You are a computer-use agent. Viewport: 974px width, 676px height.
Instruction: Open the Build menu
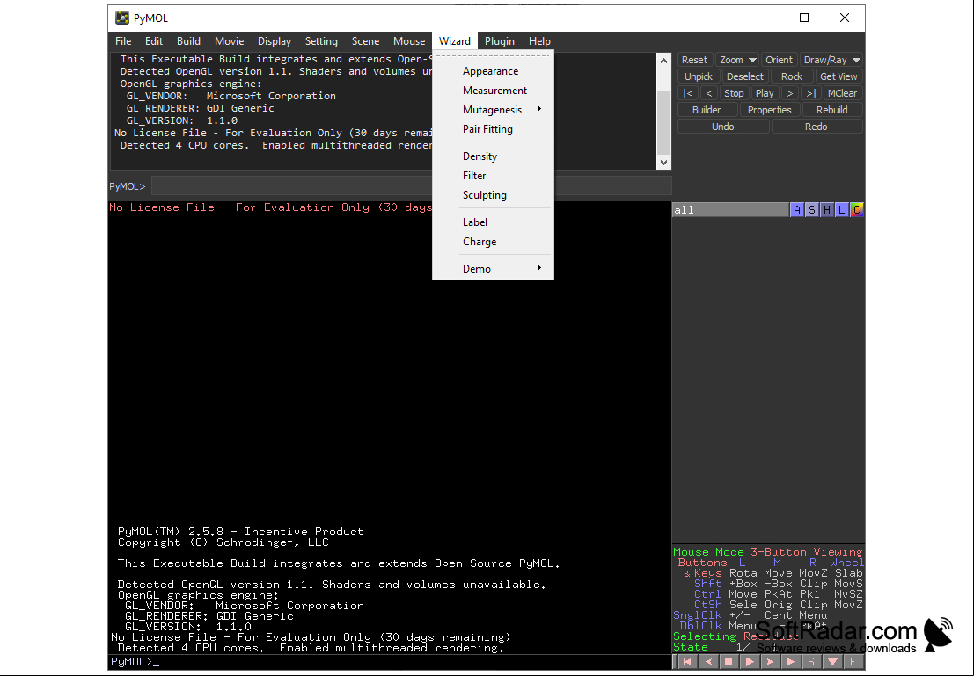[x=188, y=41]
